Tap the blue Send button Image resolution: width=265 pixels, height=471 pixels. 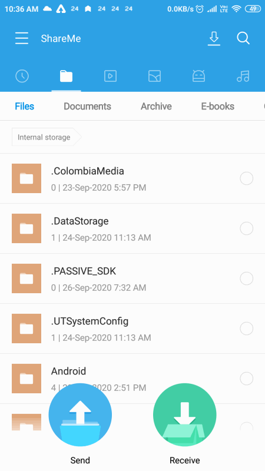point(80,415)
